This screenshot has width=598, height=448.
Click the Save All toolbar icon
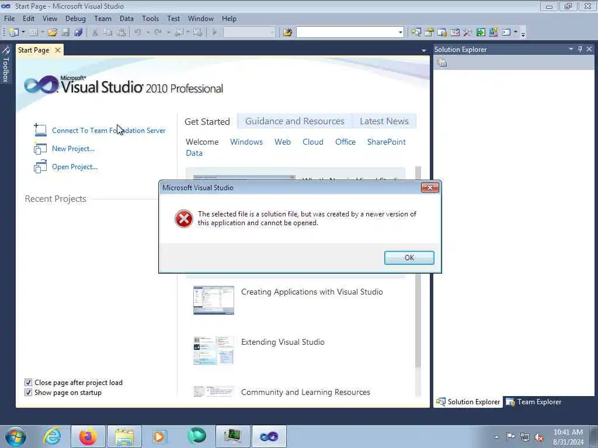(x=78, y=33)
